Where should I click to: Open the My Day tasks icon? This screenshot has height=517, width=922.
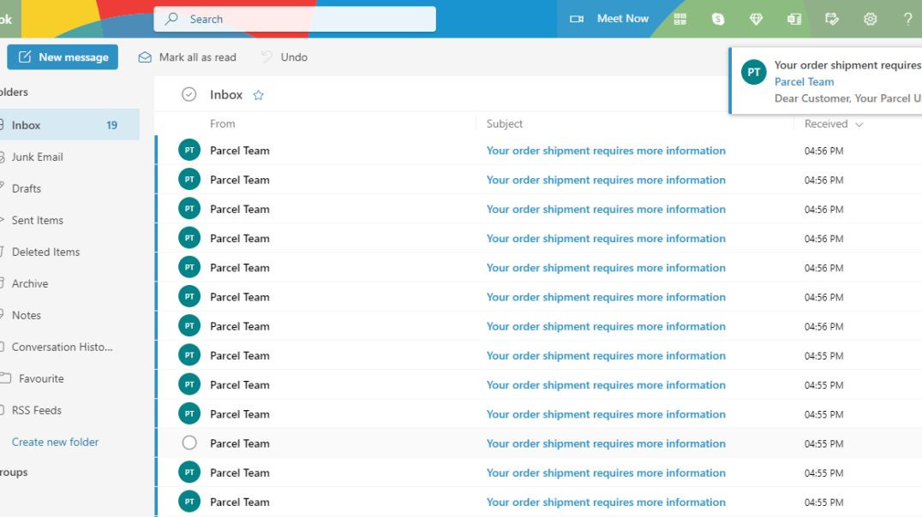(832, 18)
